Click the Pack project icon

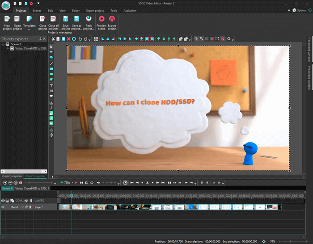(x=89, y=19)
